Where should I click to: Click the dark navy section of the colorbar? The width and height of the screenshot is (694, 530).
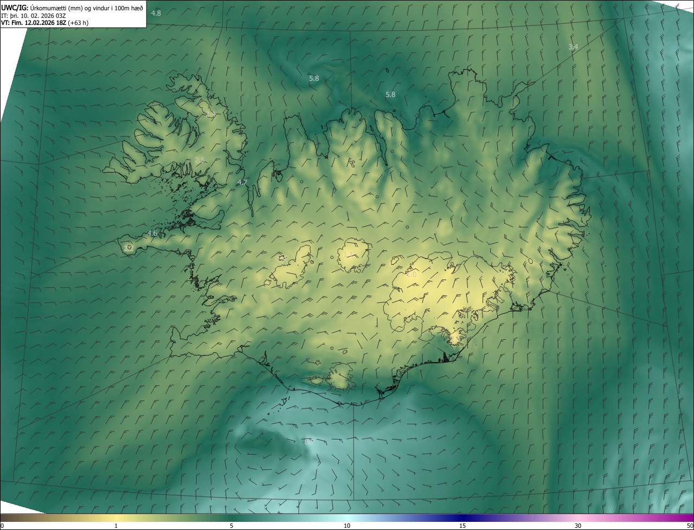[x=462, y=518]
